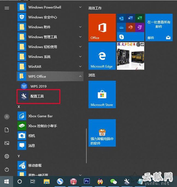
Task: Open Word in the Office apps tile
Action: 131,18
